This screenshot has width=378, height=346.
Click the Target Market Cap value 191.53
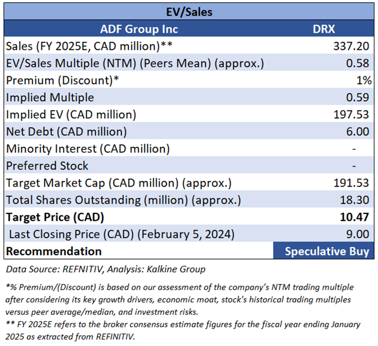point(351,183)
